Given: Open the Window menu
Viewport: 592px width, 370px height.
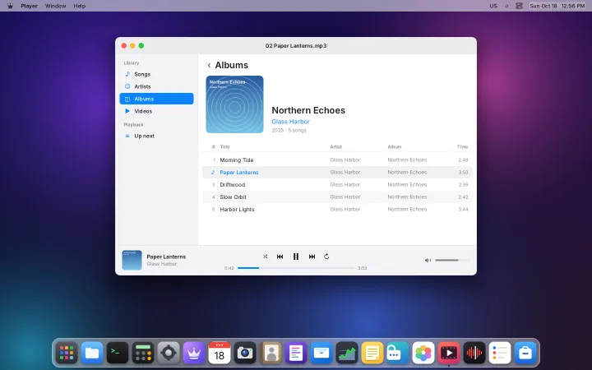Looking at the screenshot, I should point(56,6).
